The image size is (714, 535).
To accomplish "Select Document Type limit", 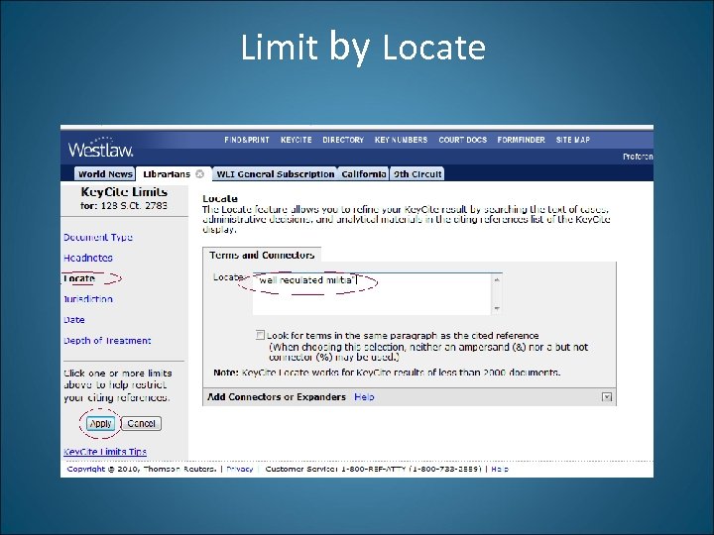I will coord(98,237).
